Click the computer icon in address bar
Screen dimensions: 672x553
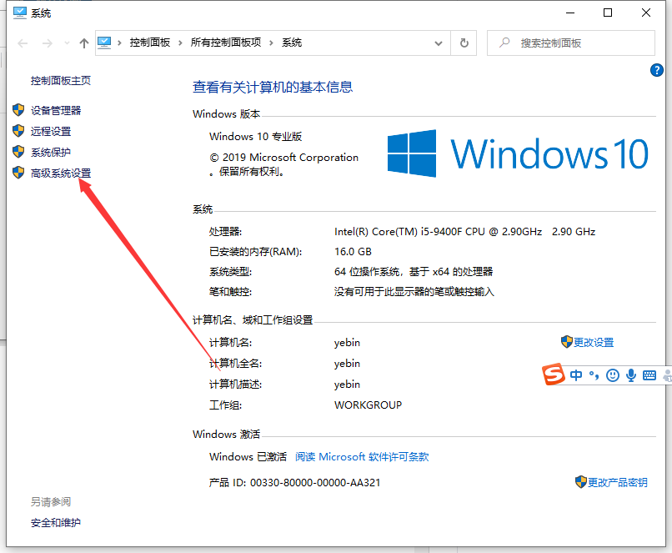click(x=104, y=43)
